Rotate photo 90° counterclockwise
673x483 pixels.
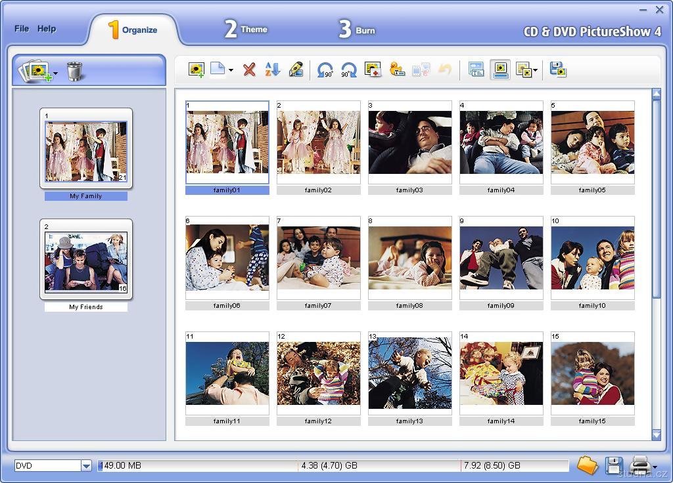tap(325, 70)
